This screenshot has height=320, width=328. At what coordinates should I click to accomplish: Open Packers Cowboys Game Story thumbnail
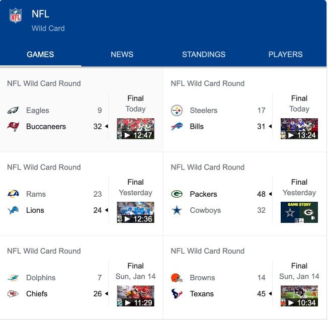(x=299, y=212)
